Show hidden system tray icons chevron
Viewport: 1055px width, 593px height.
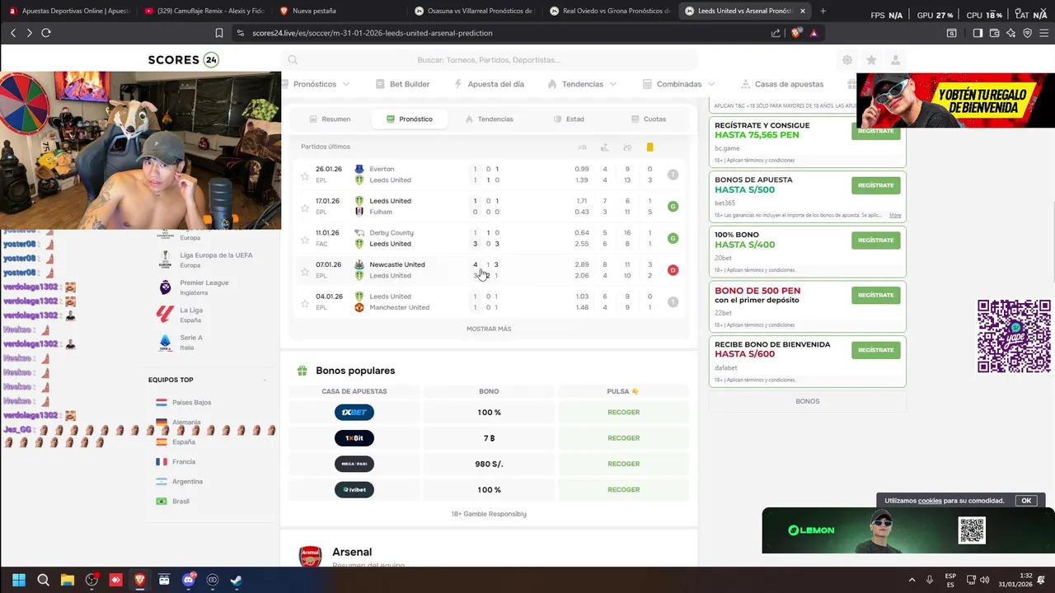tap(912, 580)
